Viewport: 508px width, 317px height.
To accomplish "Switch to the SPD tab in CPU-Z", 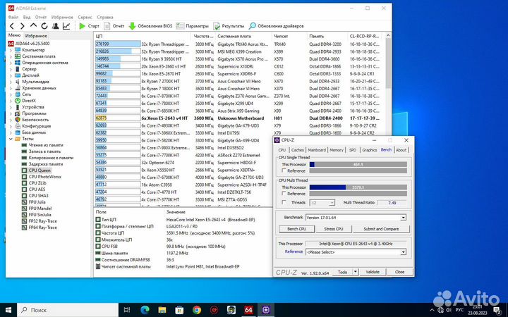I will (353, 150).
